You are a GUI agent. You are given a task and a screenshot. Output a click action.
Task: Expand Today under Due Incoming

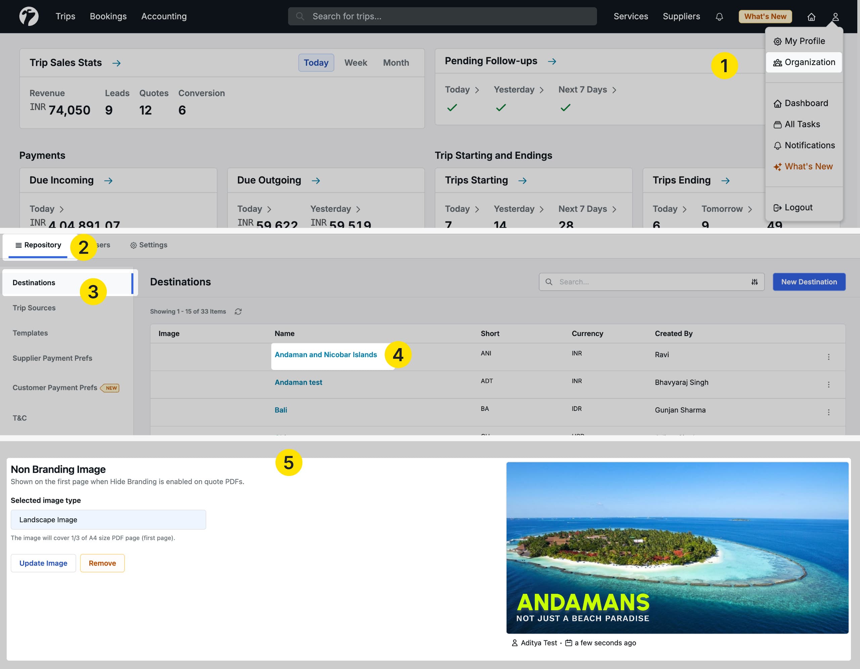47,209
